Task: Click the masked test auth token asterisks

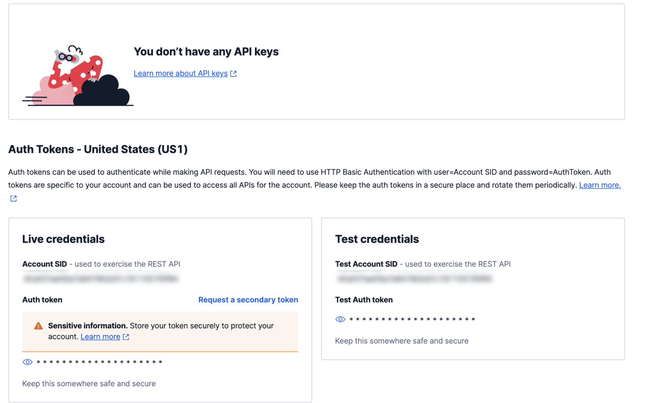Action: [412, 320]
